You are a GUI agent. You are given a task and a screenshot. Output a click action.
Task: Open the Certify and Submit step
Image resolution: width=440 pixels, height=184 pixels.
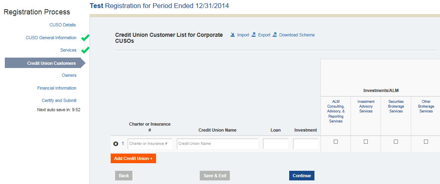point(59,100)
